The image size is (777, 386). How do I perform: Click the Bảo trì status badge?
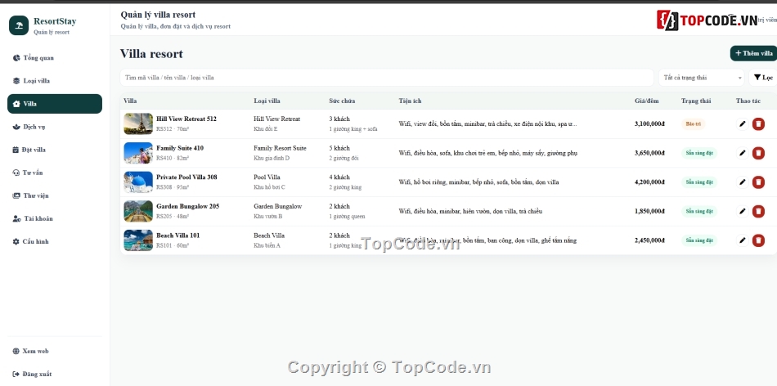tap(694, 123)
